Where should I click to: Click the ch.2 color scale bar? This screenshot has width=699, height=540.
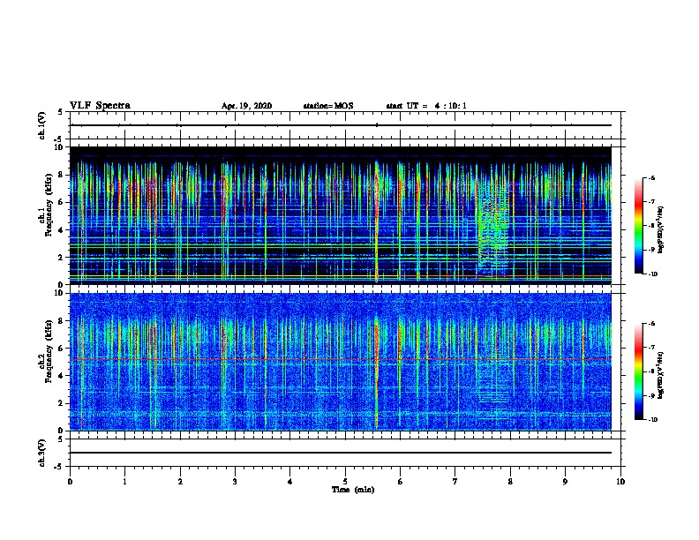pyautogui.click(x=638, y=371)
